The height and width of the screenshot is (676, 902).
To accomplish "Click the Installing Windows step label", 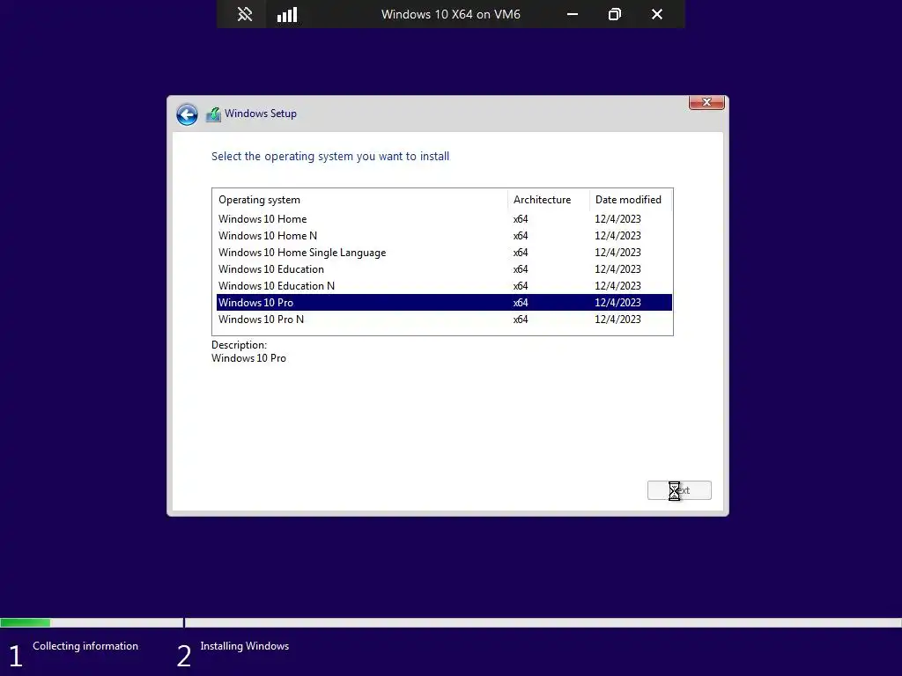I will point(245,646).
